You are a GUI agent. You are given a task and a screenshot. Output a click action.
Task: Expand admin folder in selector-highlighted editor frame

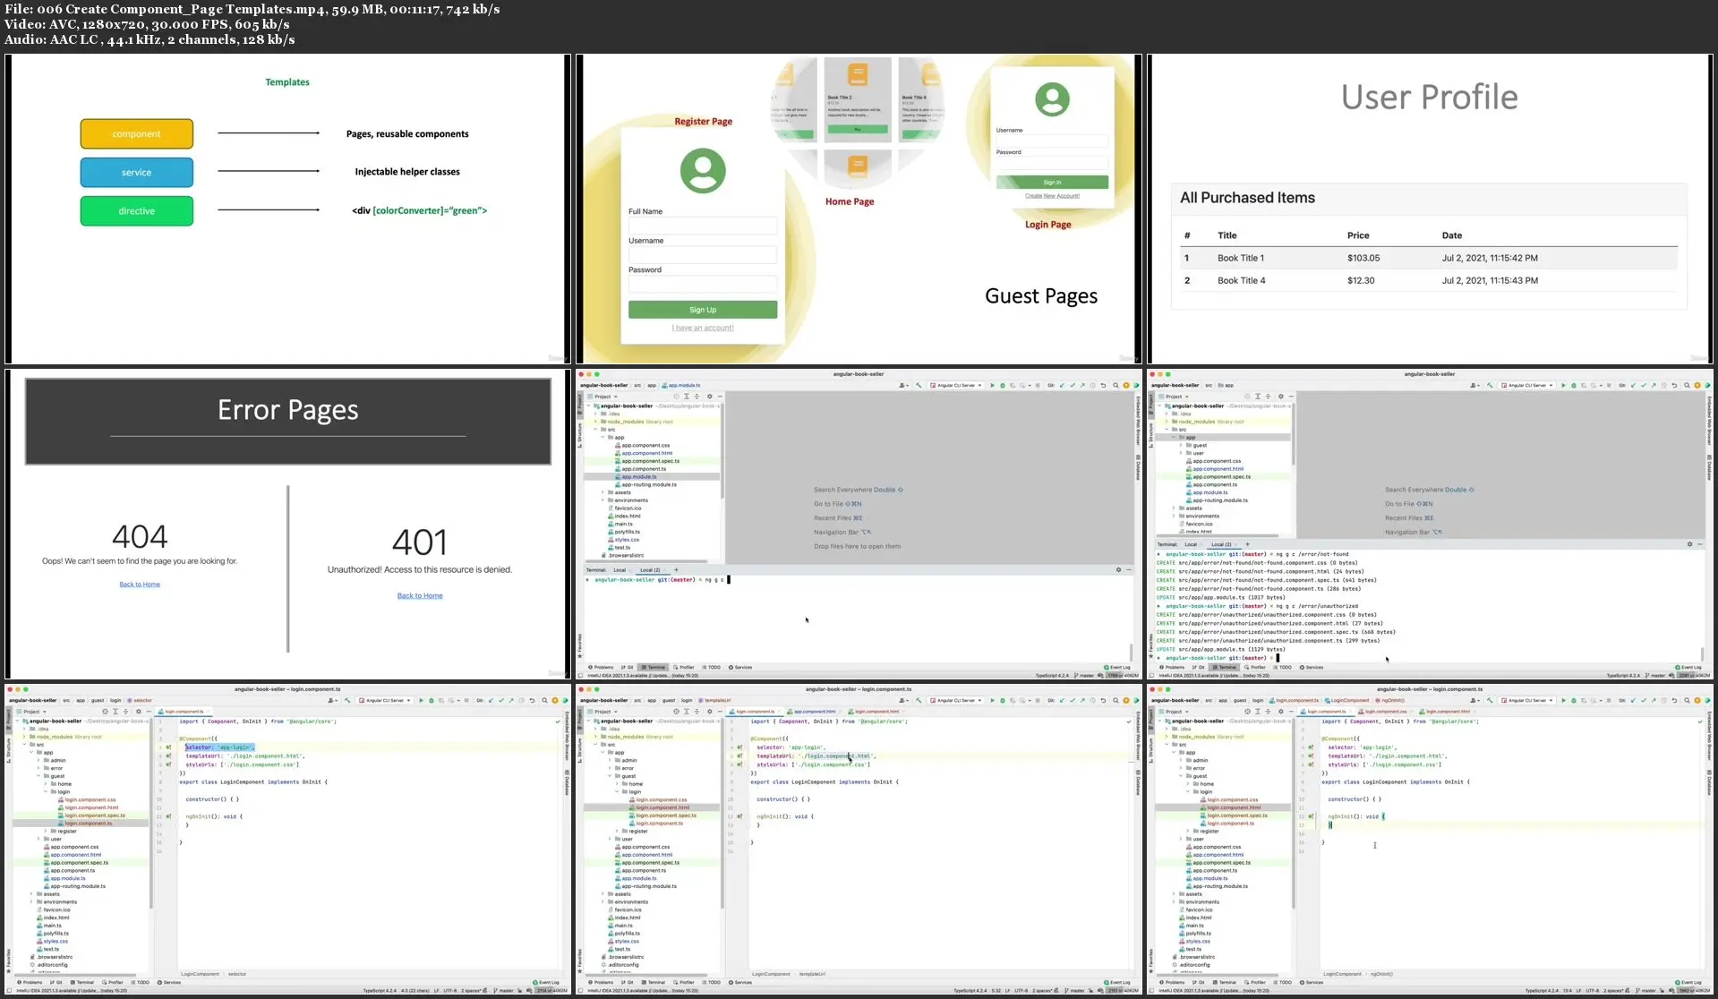tap(38, 760)
